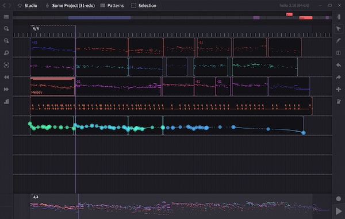Undo the last action

click(x=339, y=65)
